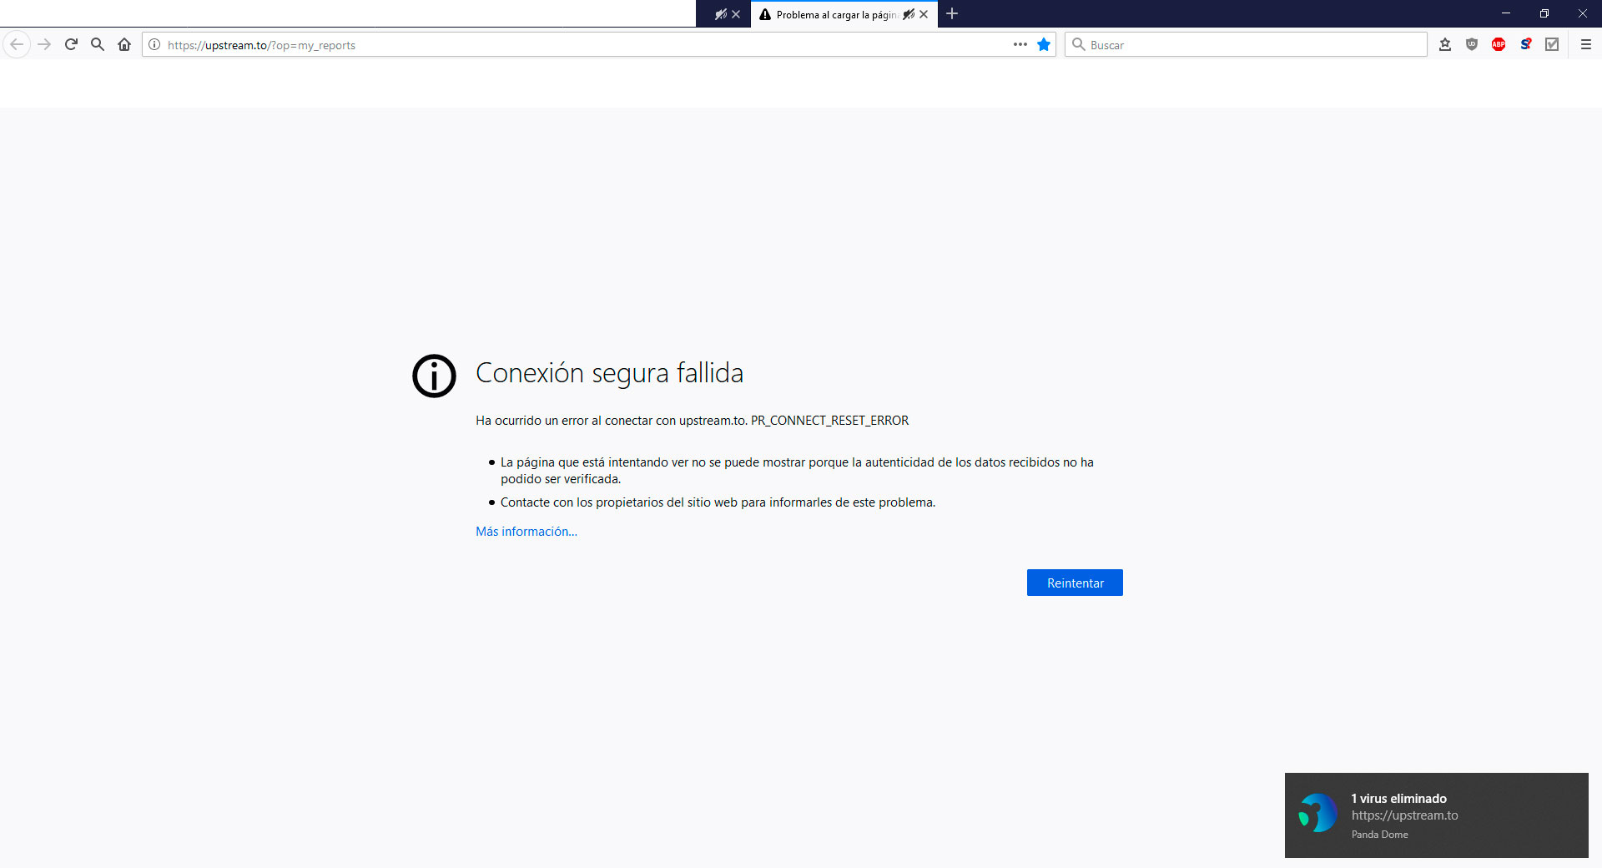Open the page actions three-dot menu
1602x868 pixels.
coord(1020,44)
